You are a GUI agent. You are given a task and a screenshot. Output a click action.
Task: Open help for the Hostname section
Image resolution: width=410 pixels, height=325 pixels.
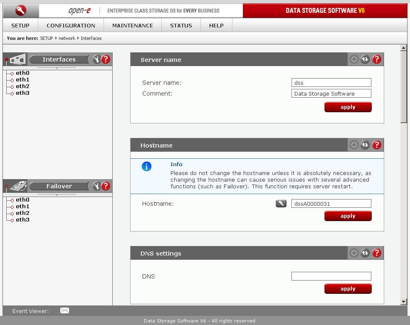click(377, 145)
